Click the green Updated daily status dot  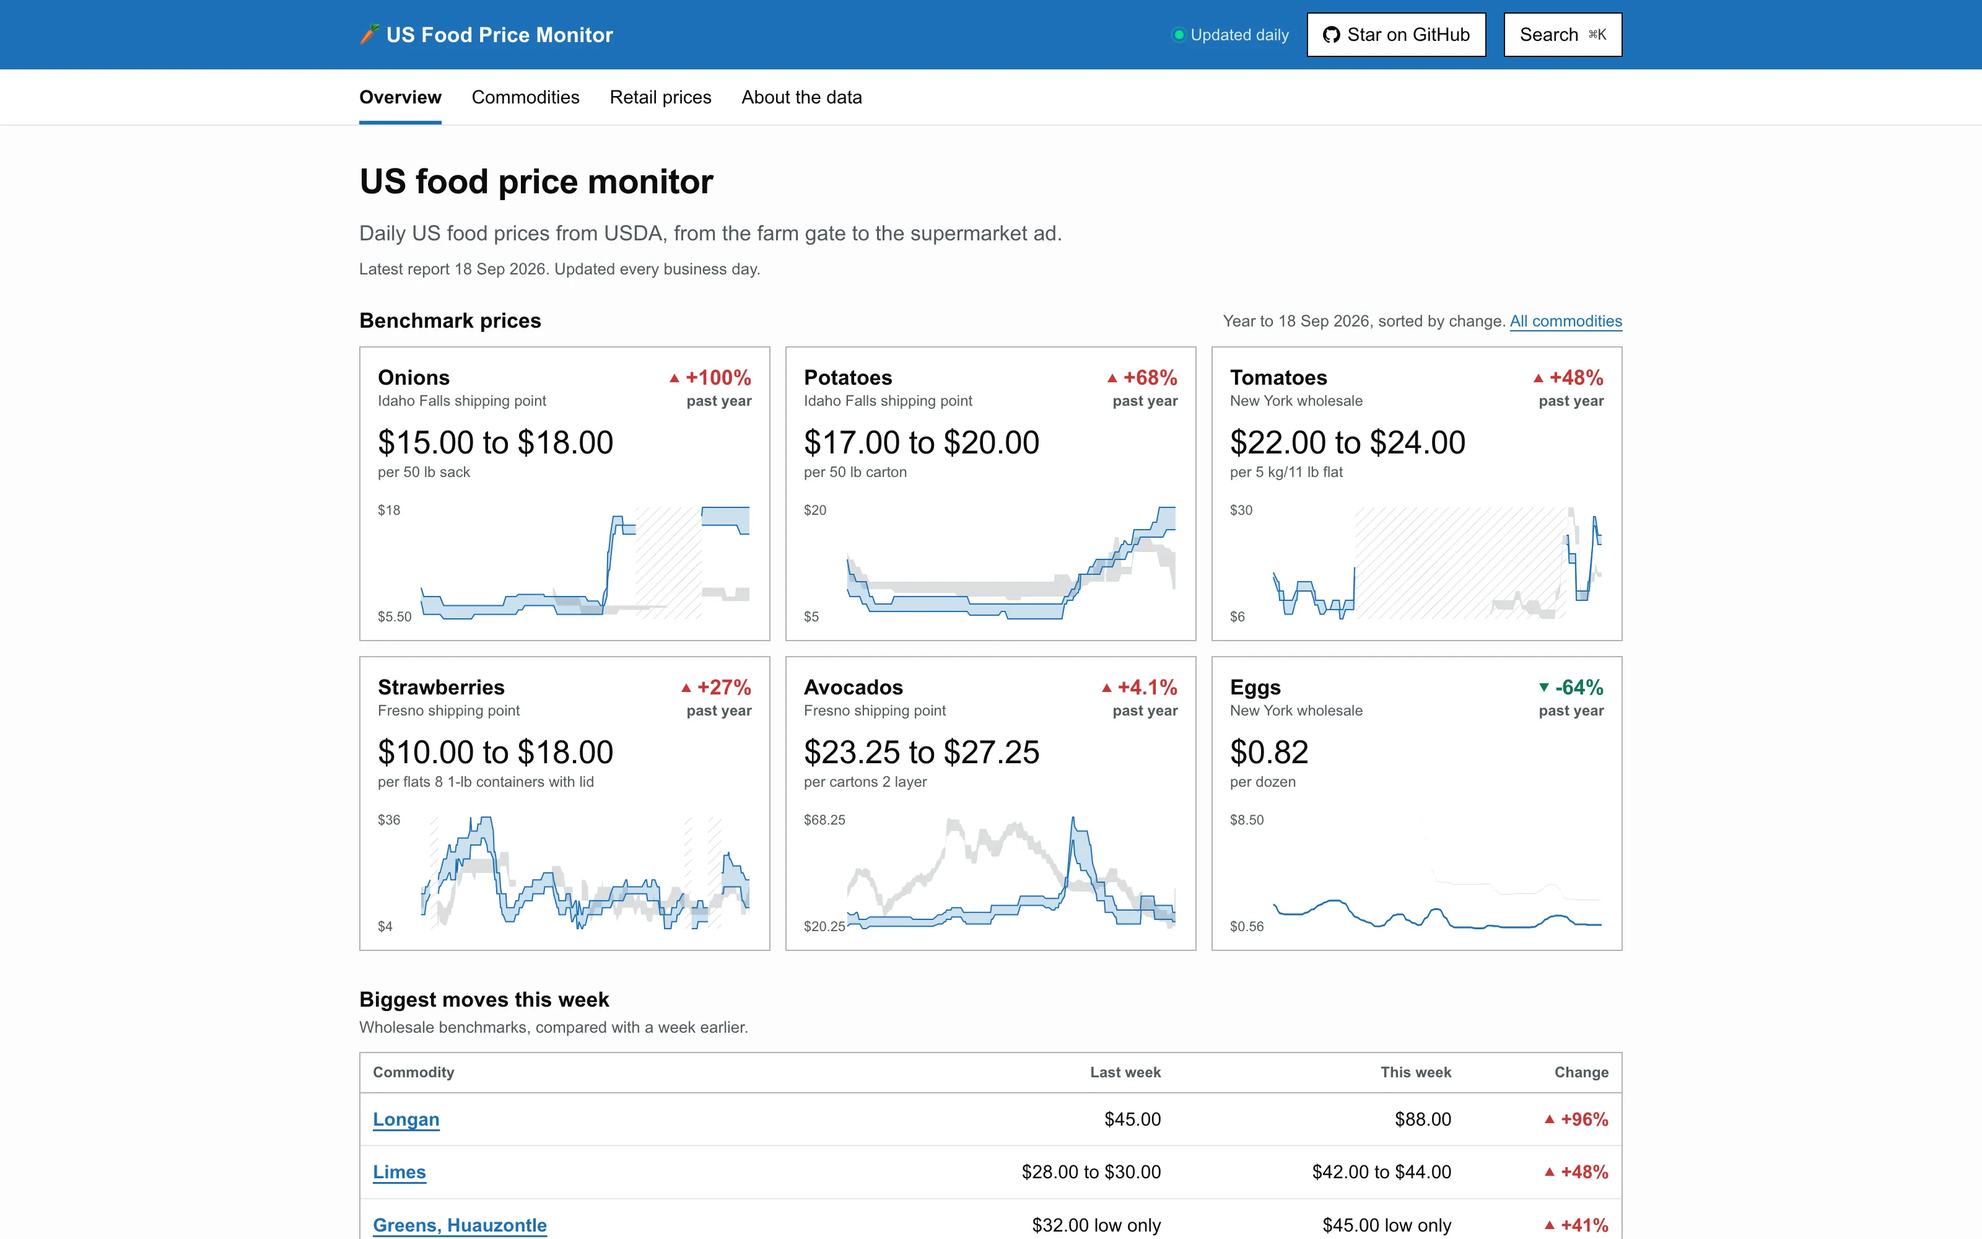tap(1179, 35)
